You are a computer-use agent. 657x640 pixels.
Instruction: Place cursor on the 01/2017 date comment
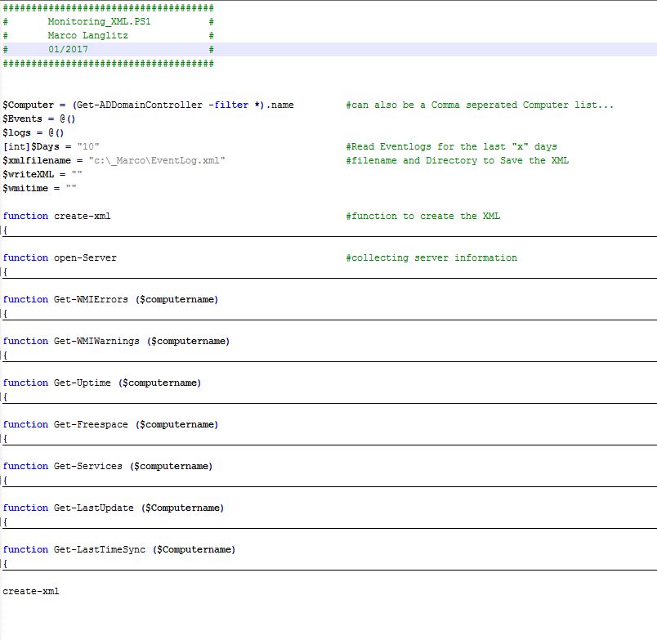click(68, 49)
